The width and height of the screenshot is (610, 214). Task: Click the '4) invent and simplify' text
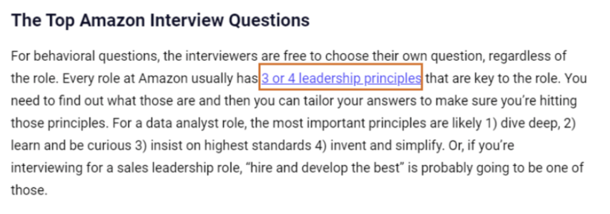(371, 146)
